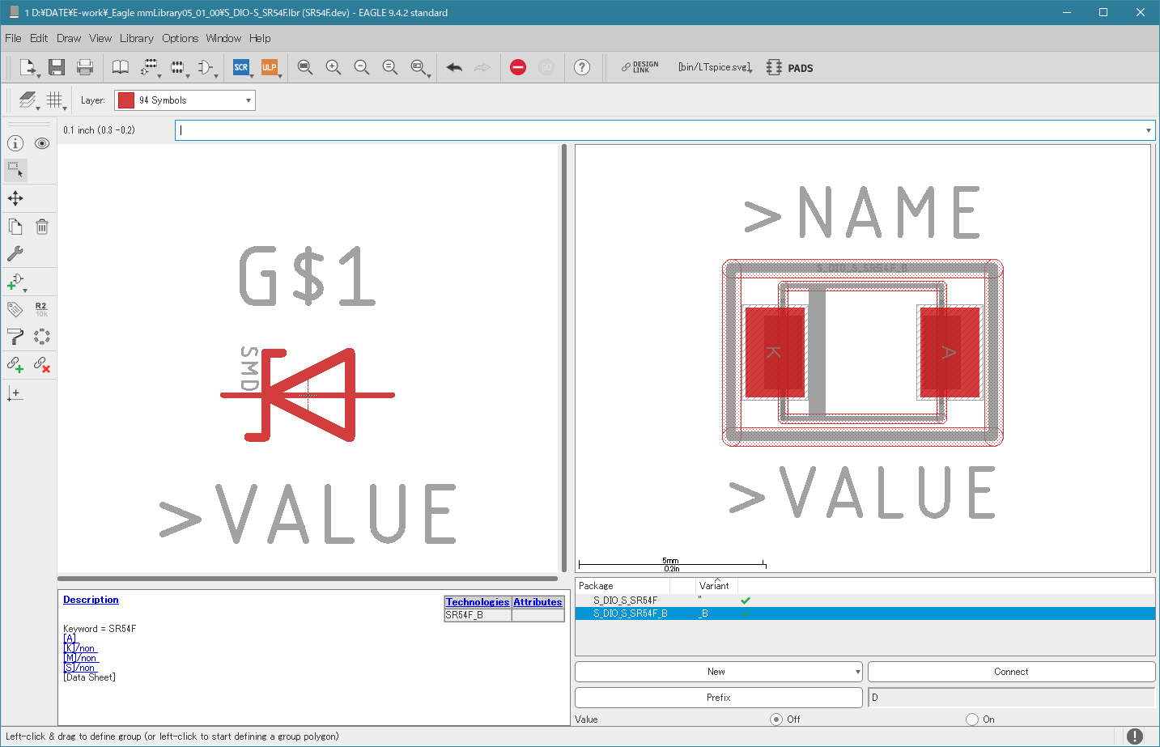Launch the ULP icon
This screenshot has width=1160, height=747.
pyautogui.click(x=270, y=67)
